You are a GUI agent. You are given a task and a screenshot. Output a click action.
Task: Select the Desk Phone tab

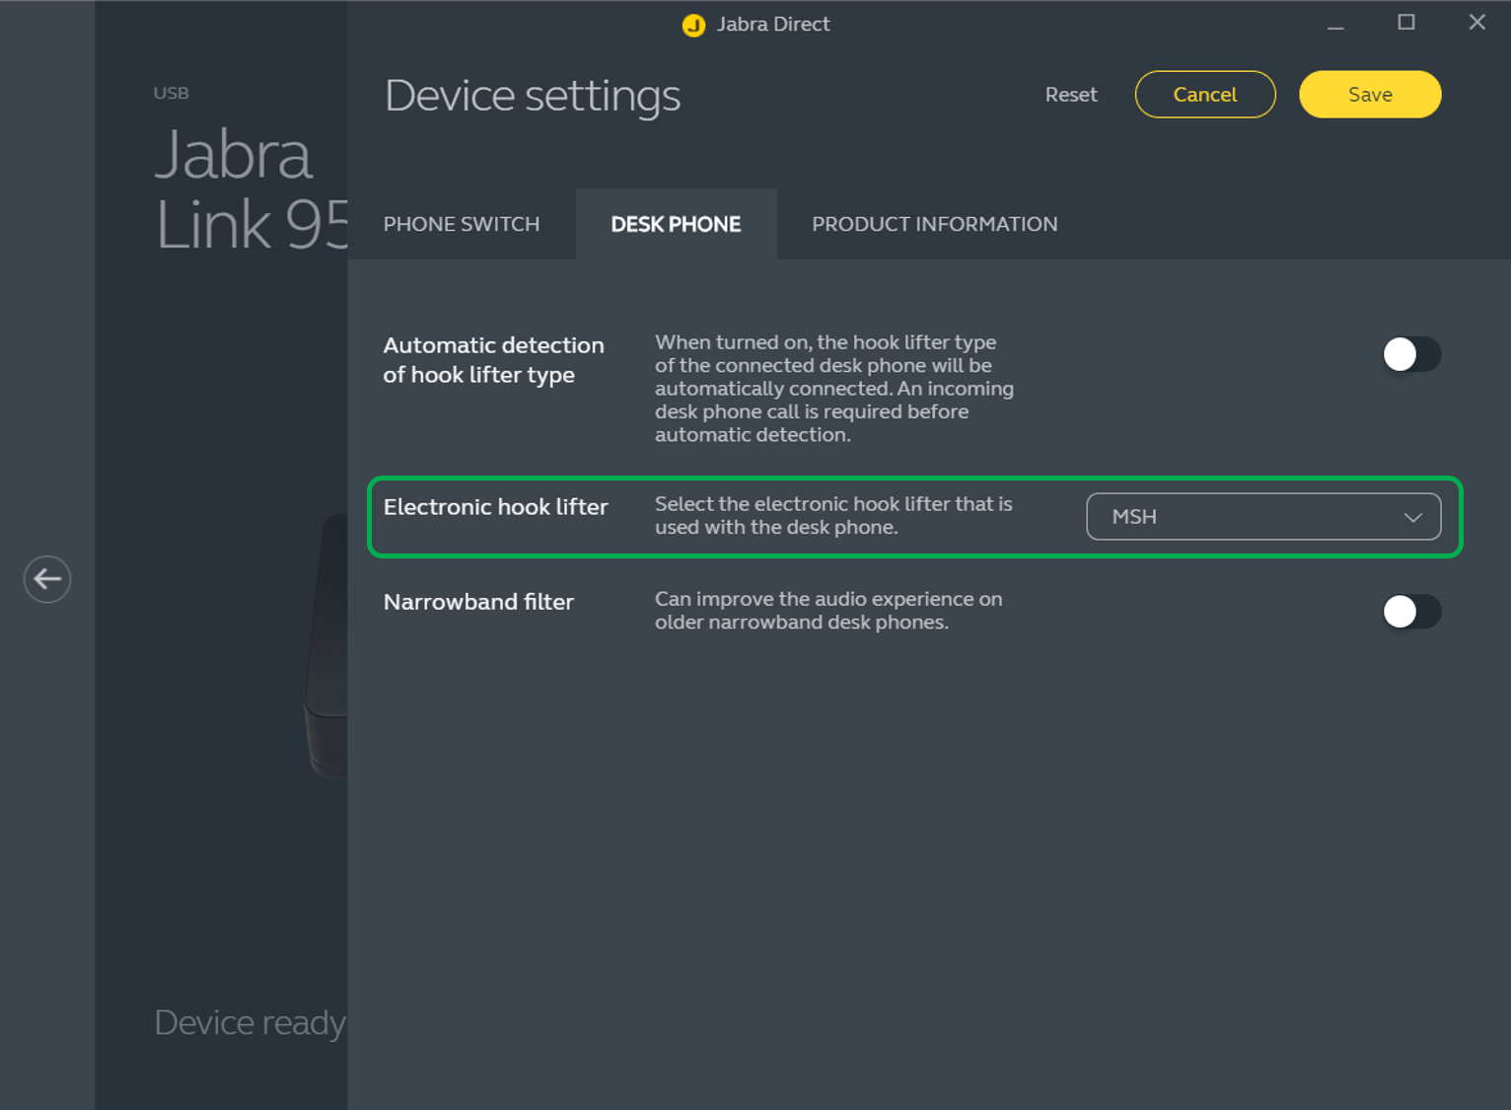(676, 224)
